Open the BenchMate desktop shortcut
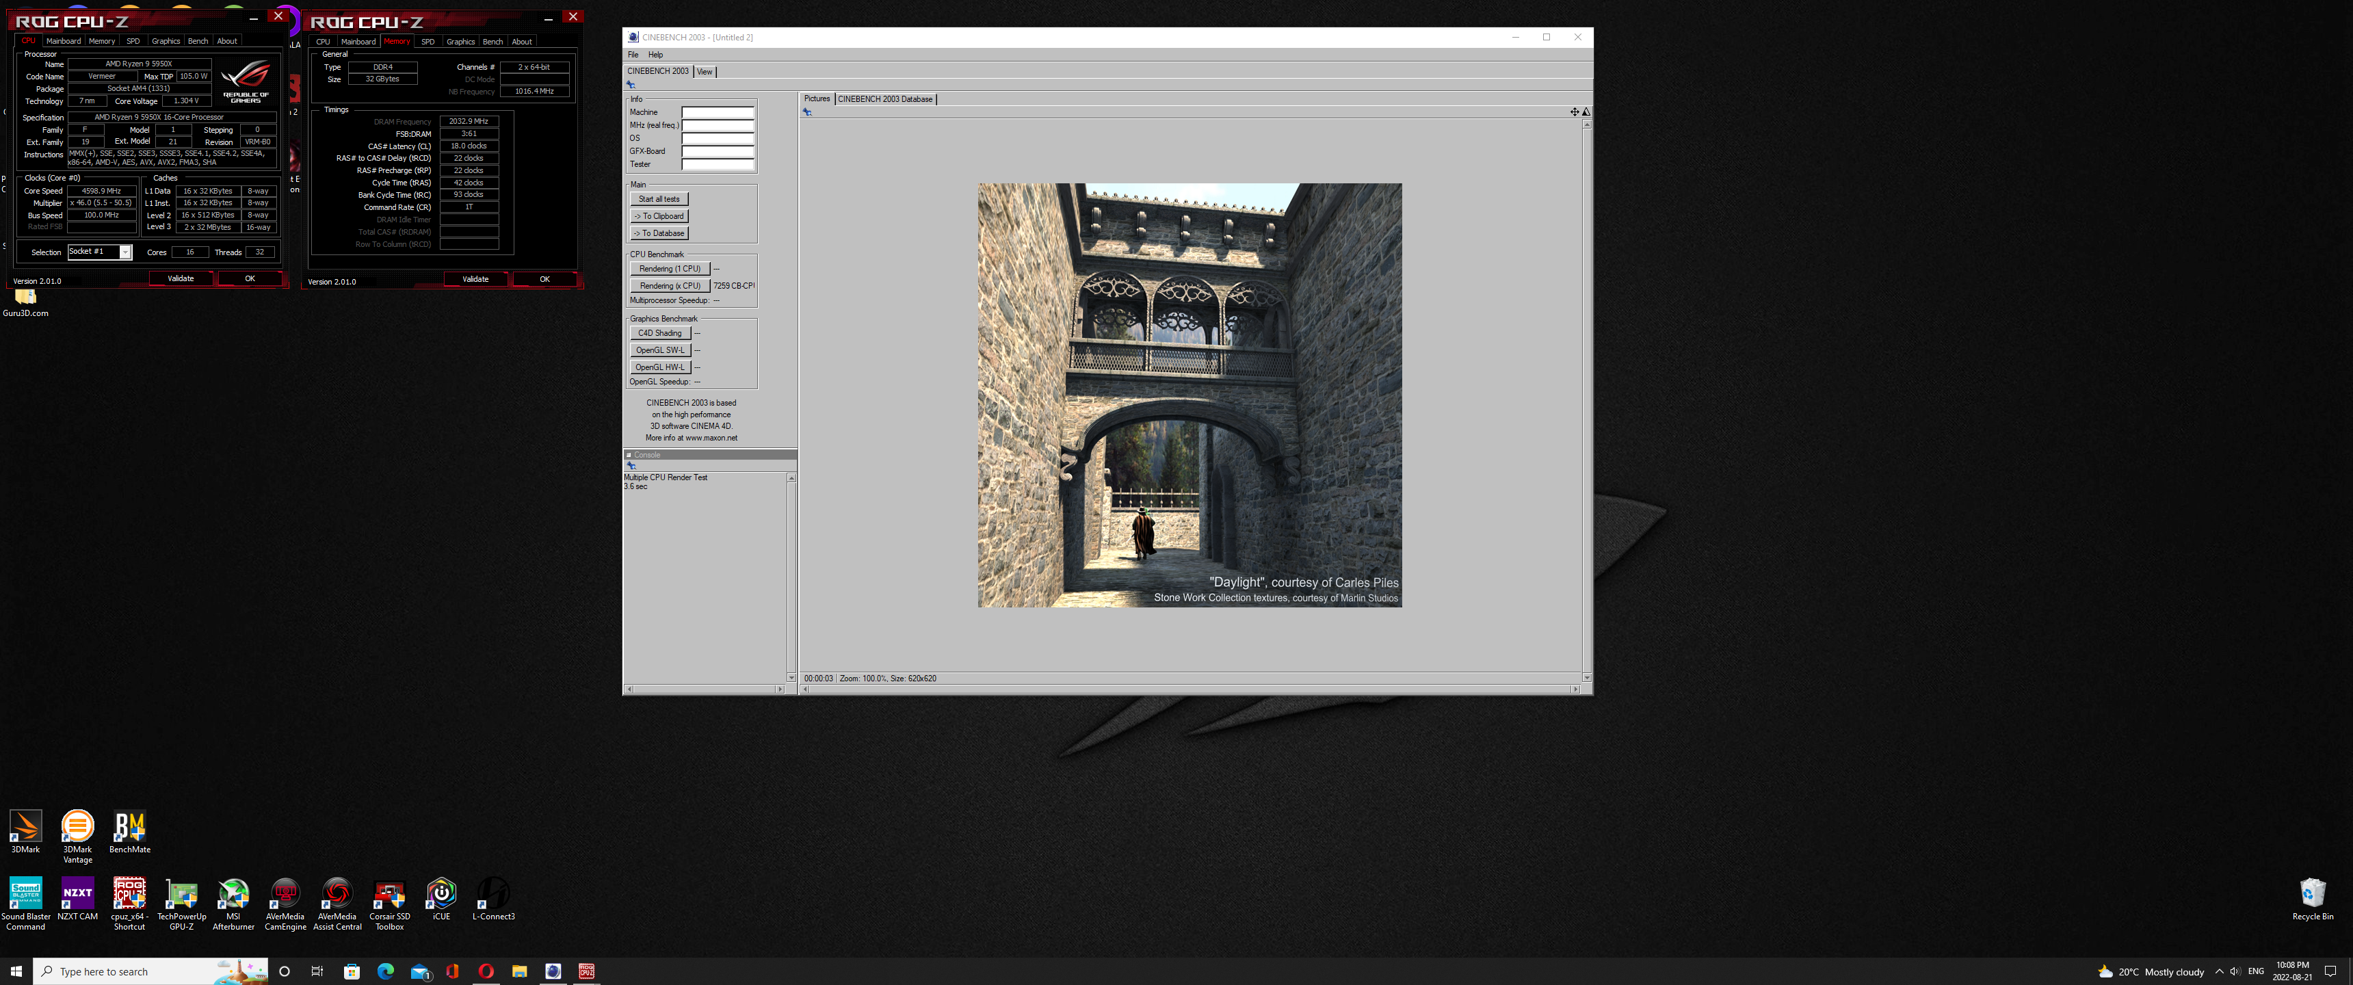 130,832
